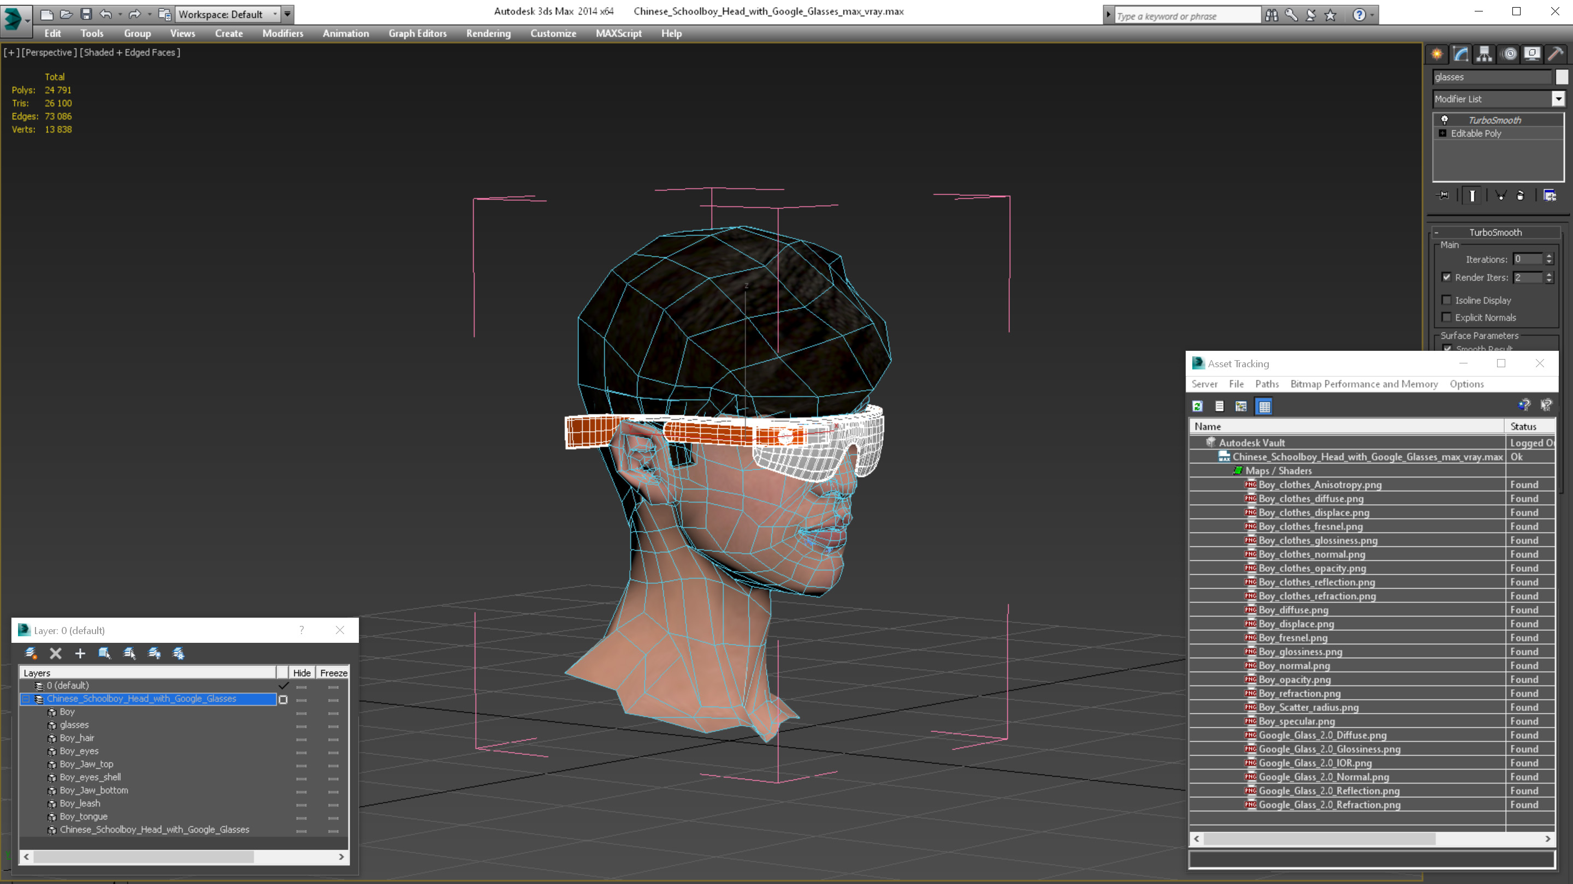Open the Utilities hammer panel tab
This screenshot has width=1573, height=884.
1556,55
